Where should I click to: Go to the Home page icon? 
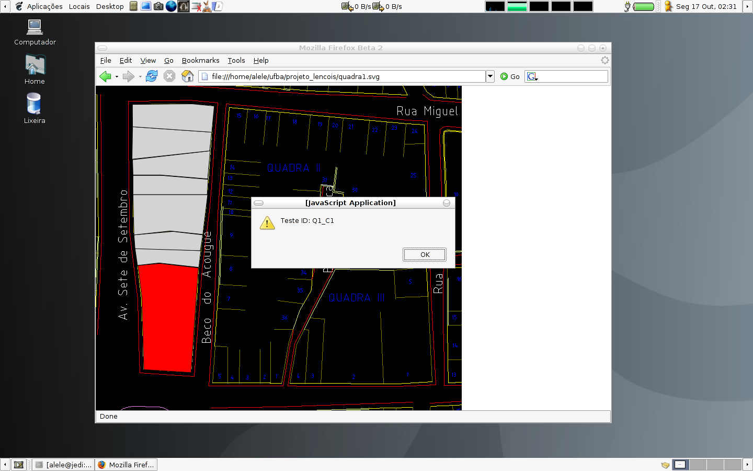click(187, 76)
